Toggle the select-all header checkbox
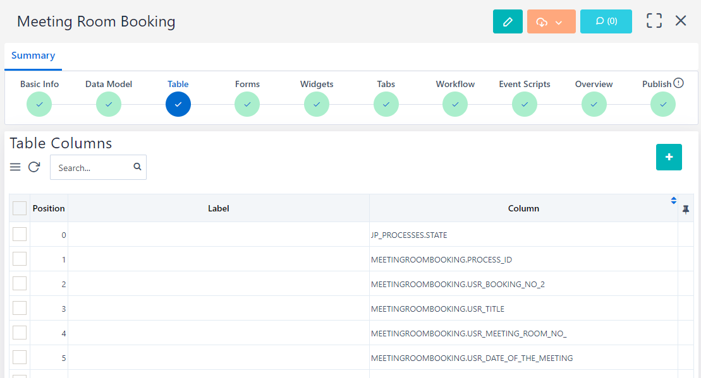Viewport: 701px width, 378px height. click(x=20, y=208)
